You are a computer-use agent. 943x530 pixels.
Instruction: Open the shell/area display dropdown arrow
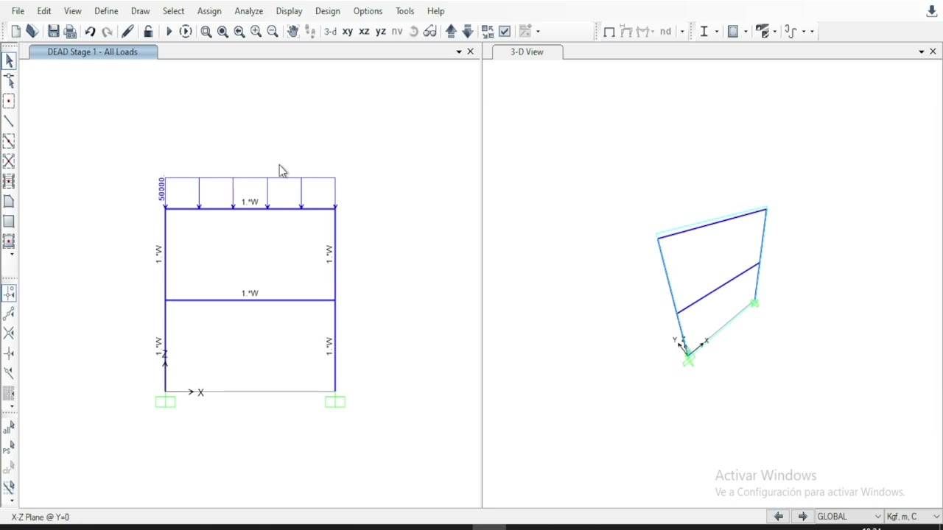pyautogui.click(x=746, y=31)
